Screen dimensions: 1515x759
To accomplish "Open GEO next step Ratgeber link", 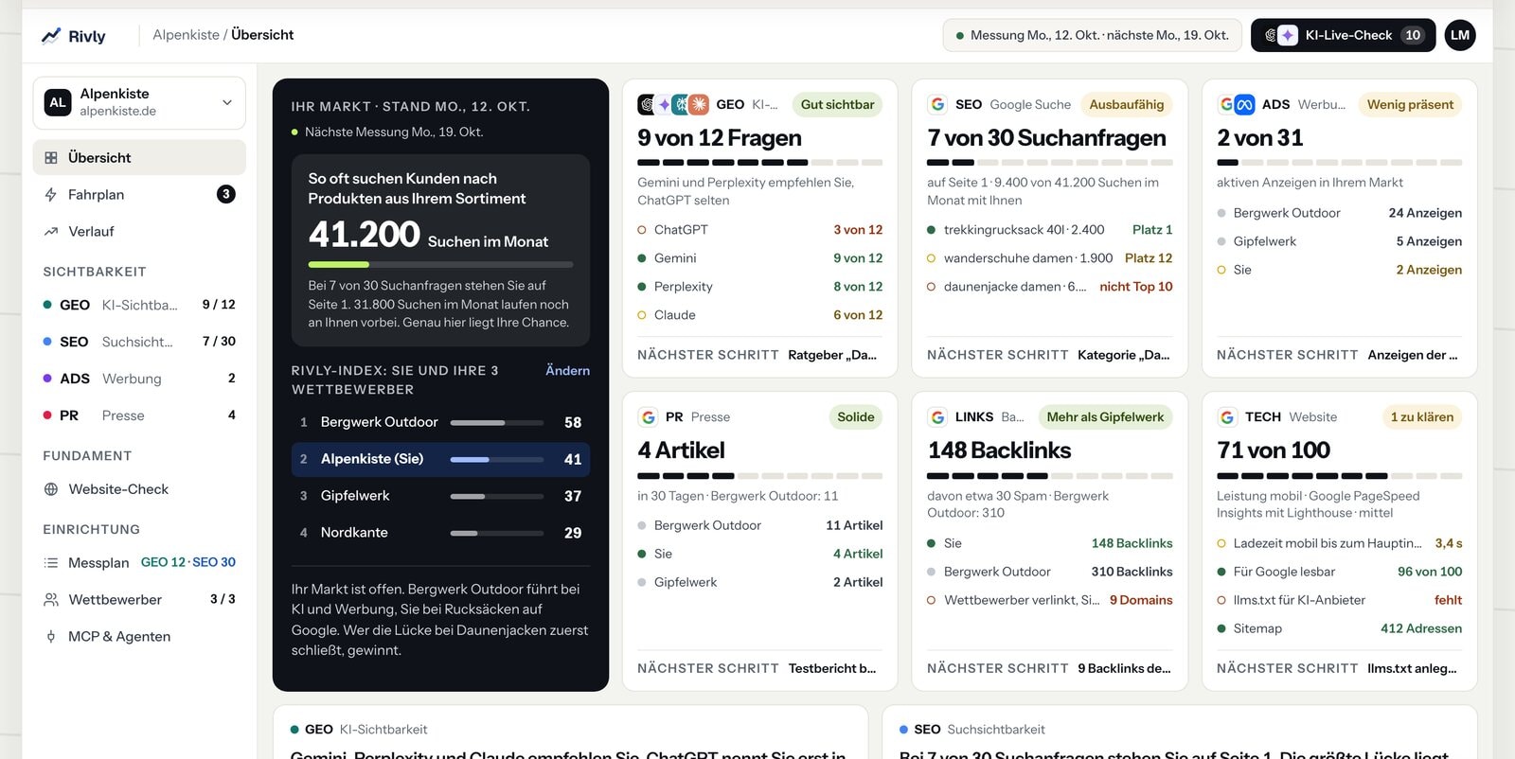I will (832, 355).
